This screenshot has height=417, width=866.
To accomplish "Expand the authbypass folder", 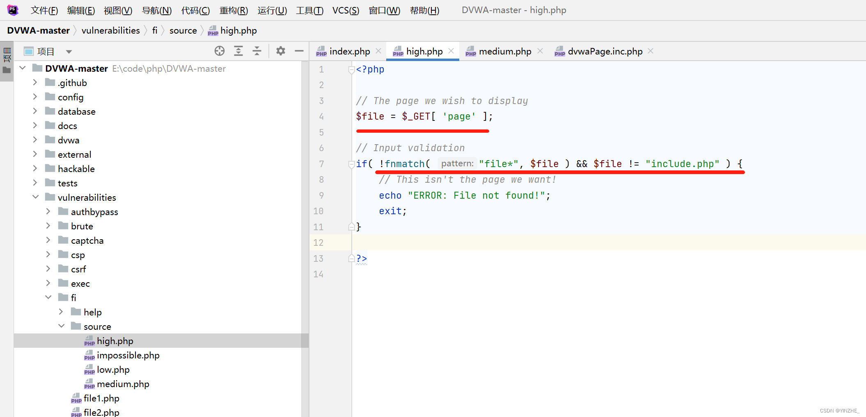I will click(48, 211).
